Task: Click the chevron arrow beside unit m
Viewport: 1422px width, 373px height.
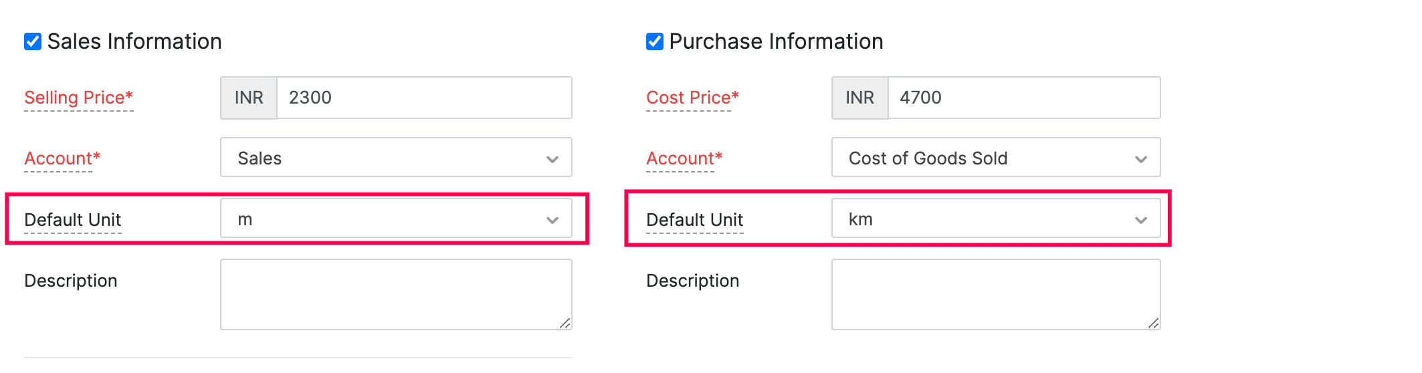Action: (x=552, y=220)
